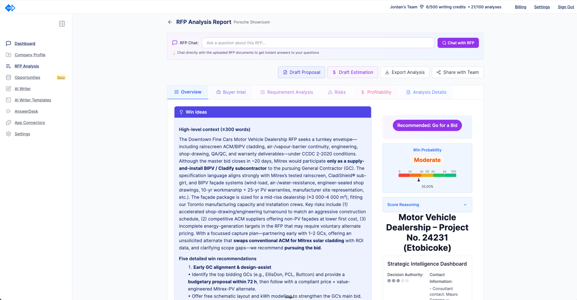The height and width of the screenshot is (300, 577).
Task: Click the Billing link in header
Action: 520,7
